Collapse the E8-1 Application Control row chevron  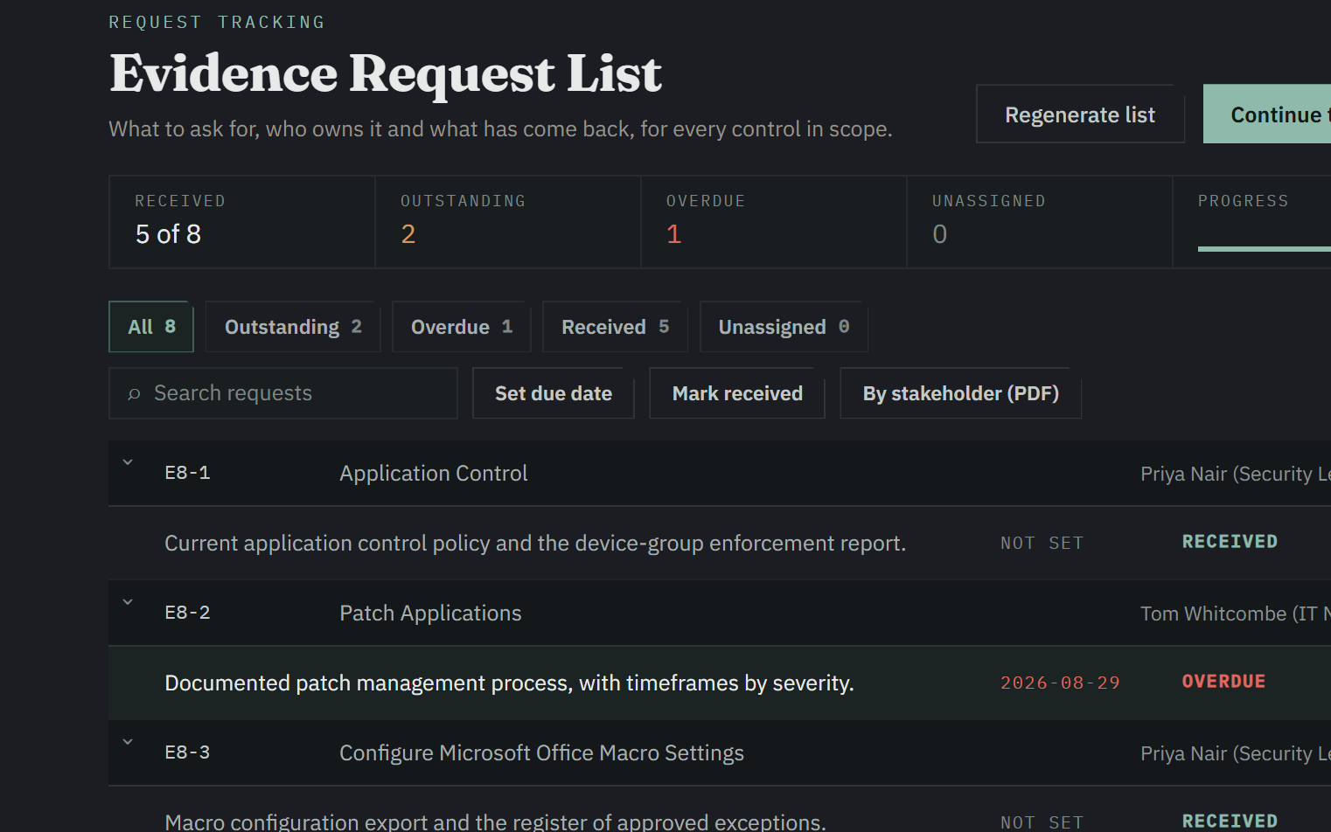pos(128,462)
